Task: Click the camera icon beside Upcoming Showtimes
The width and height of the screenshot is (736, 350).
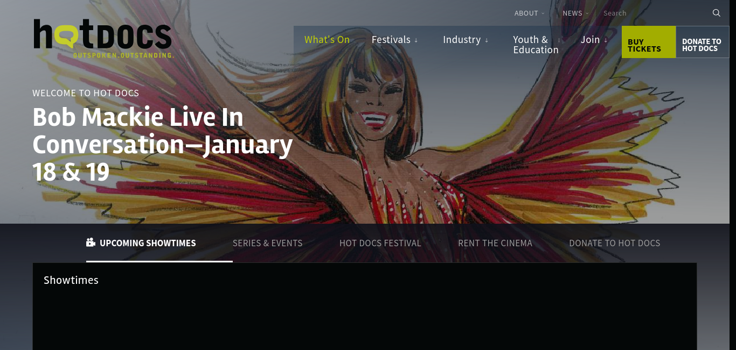Action: click(91, 242)
